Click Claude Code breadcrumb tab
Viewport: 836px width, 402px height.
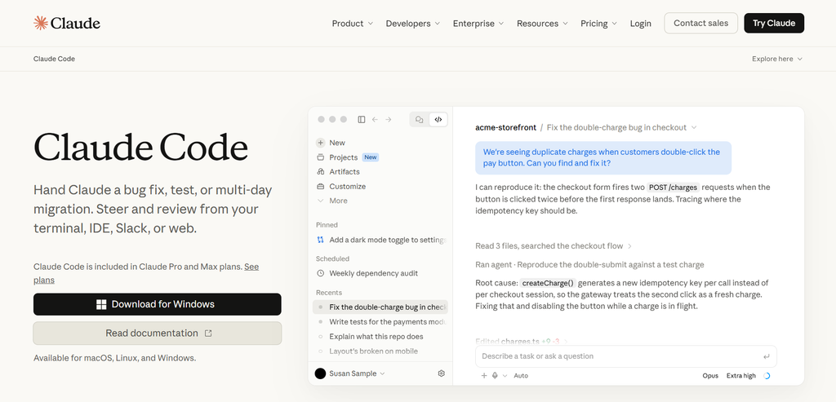click(54, 59)
